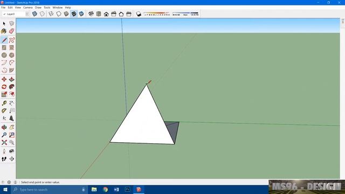Activate the Push/Pull tool
The height and width of the screenshot is (194, 345).
pyautogui.click(x=12, y=79)
